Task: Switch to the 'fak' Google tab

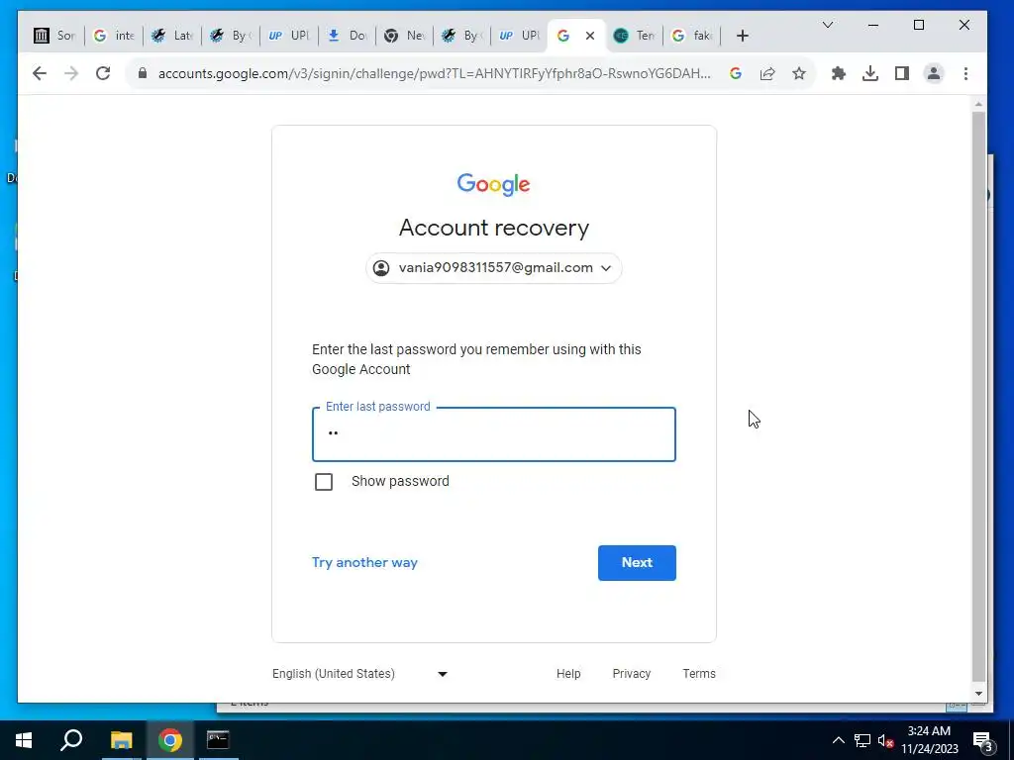Action: [x=692, y=36]
